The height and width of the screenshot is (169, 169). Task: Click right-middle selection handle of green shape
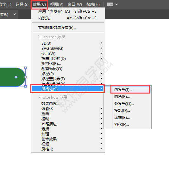click(x=25, y=77)
